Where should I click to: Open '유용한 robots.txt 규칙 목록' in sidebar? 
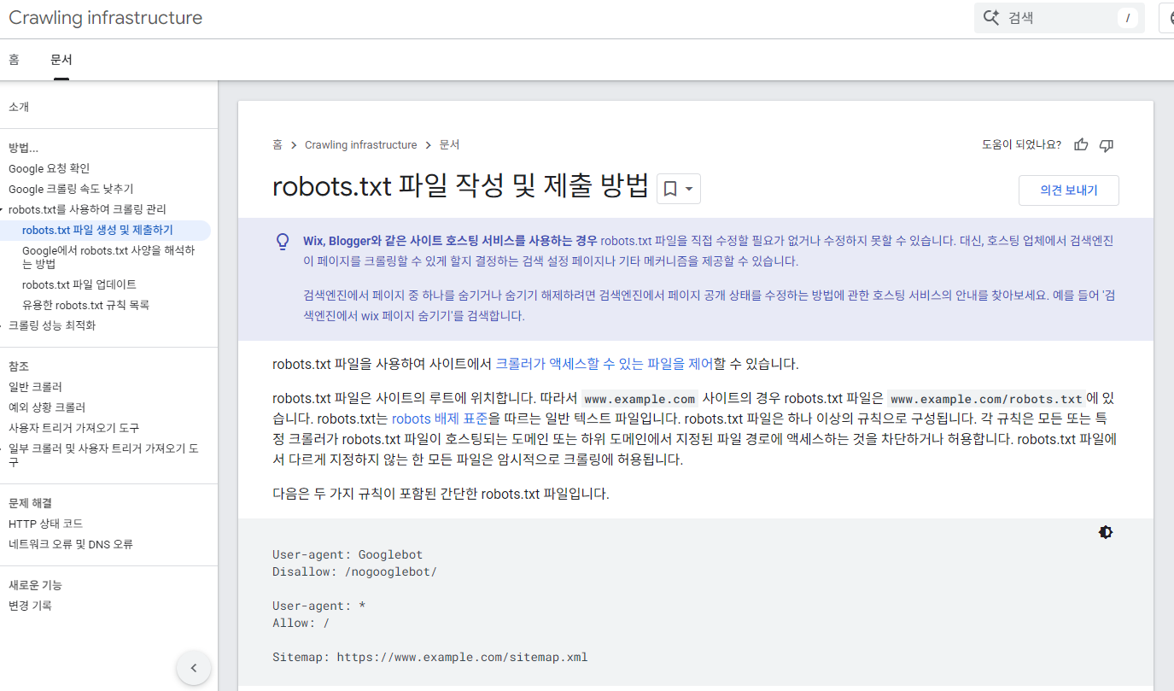(86, 305)
